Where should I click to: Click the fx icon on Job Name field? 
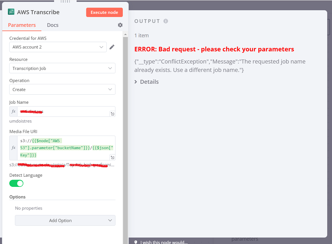pyautogui.click(x=14, y=111)
